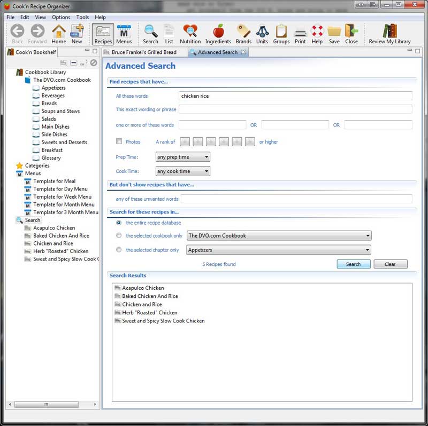Open Herb "Roasted" Chicken search result
The width and height of the screenshot is (428, 426).
pyautogui.click(x=150, y=312)
